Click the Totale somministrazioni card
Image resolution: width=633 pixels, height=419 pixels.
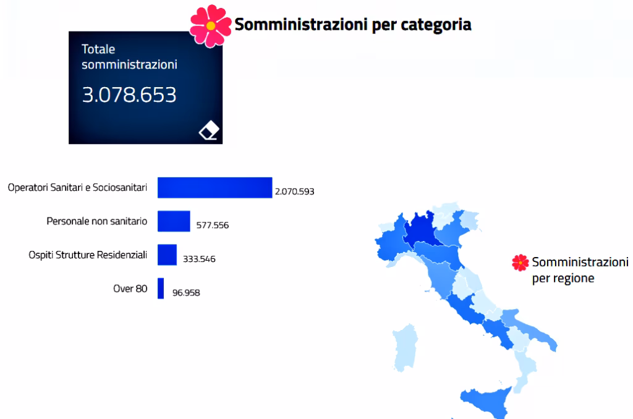pyautogui.click(x=145, y=87)
